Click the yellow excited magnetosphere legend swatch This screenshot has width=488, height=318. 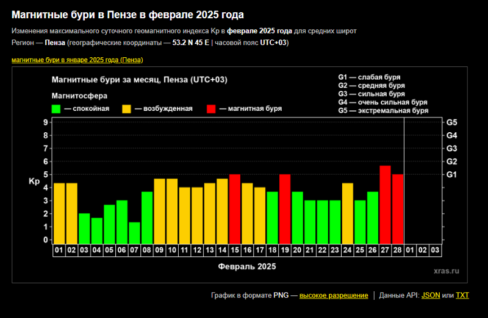coord(127,108)
